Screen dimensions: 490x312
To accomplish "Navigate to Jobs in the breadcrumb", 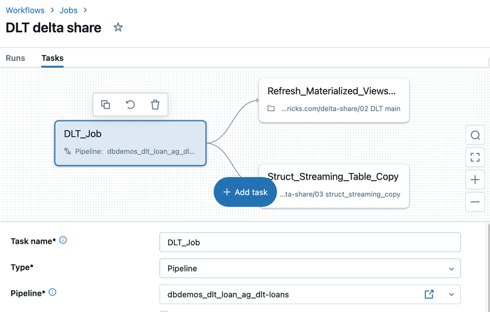I will pos(70,10).
